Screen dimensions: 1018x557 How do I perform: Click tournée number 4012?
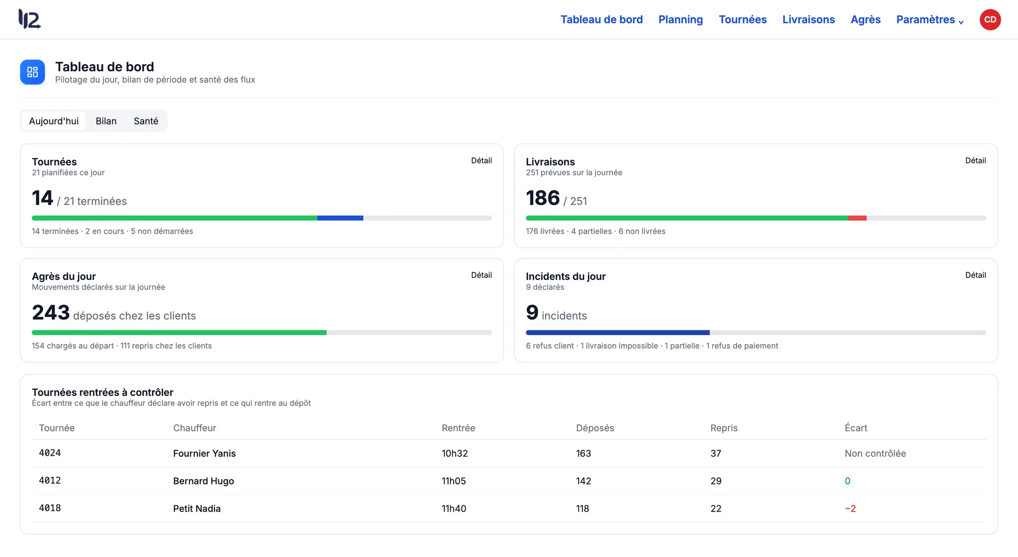50,480
